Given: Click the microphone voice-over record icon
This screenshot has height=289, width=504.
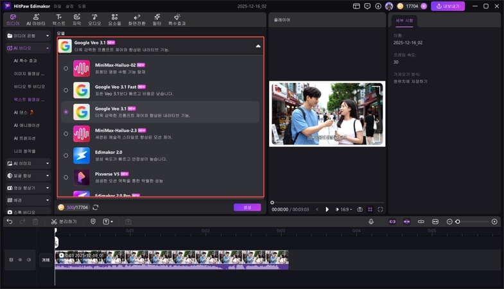Looking at the screenshot, I should click(x=371, y=222).
